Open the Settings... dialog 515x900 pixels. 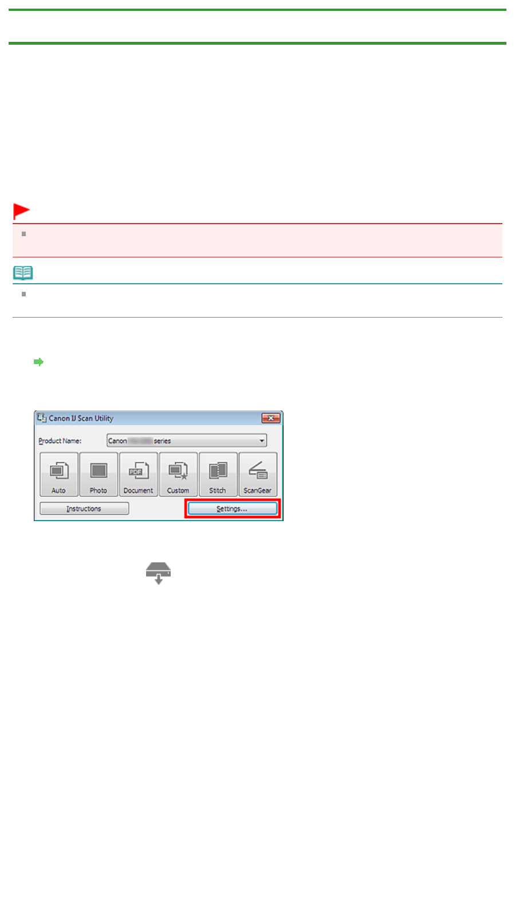[x=232, y=508]
